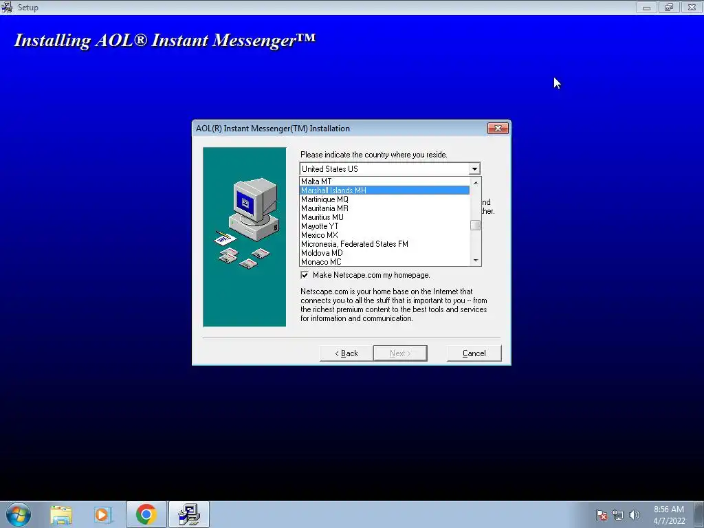Minimize the Setup window
This screenshot has width=704, height=528.
point(646,7)
